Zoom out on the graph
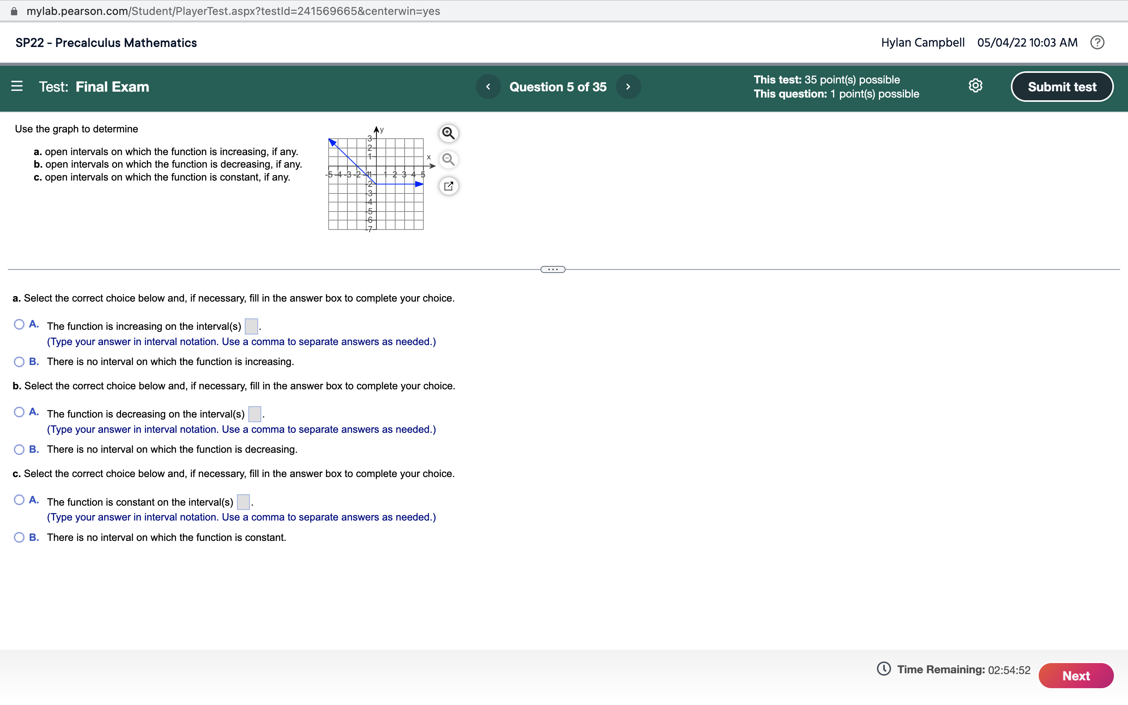1128x705 pixels. [448, 159]
